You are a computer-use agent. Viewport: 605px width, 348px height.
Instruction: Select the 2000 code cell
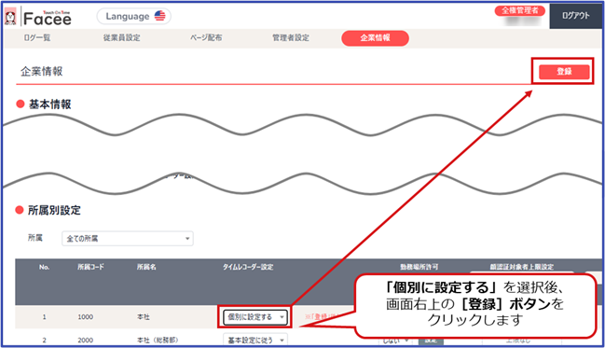85,340
